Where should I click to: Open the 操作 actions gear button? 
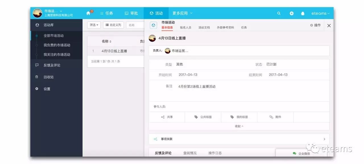coord(315,25)
